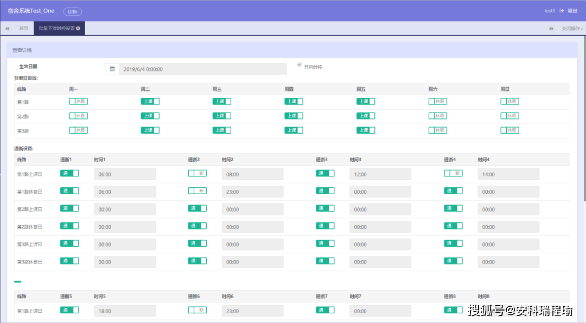Image resolution: width=586 pixels, height=323 pixels.
Task: Click 时间1 field for 第1路上课日
Action: click(x=125, y=174)
